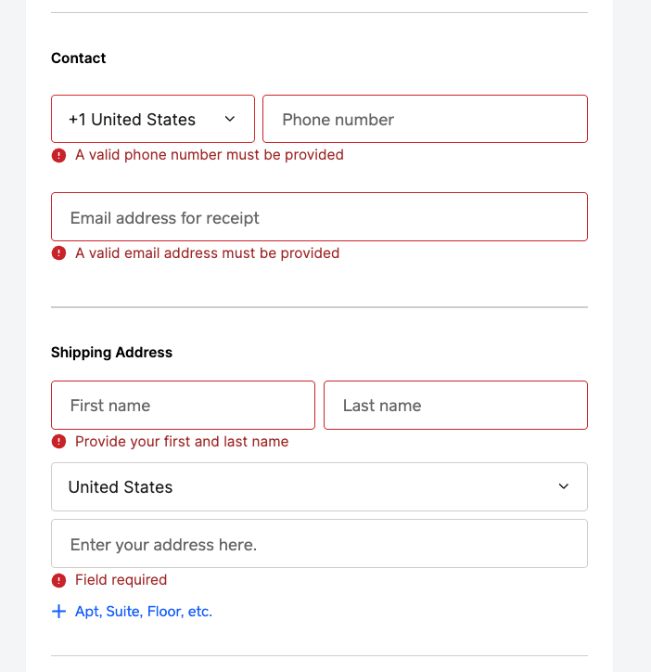This screenshot has width=651, height=672.
Task: Click the valid email address error message
Action: point(208,253)
